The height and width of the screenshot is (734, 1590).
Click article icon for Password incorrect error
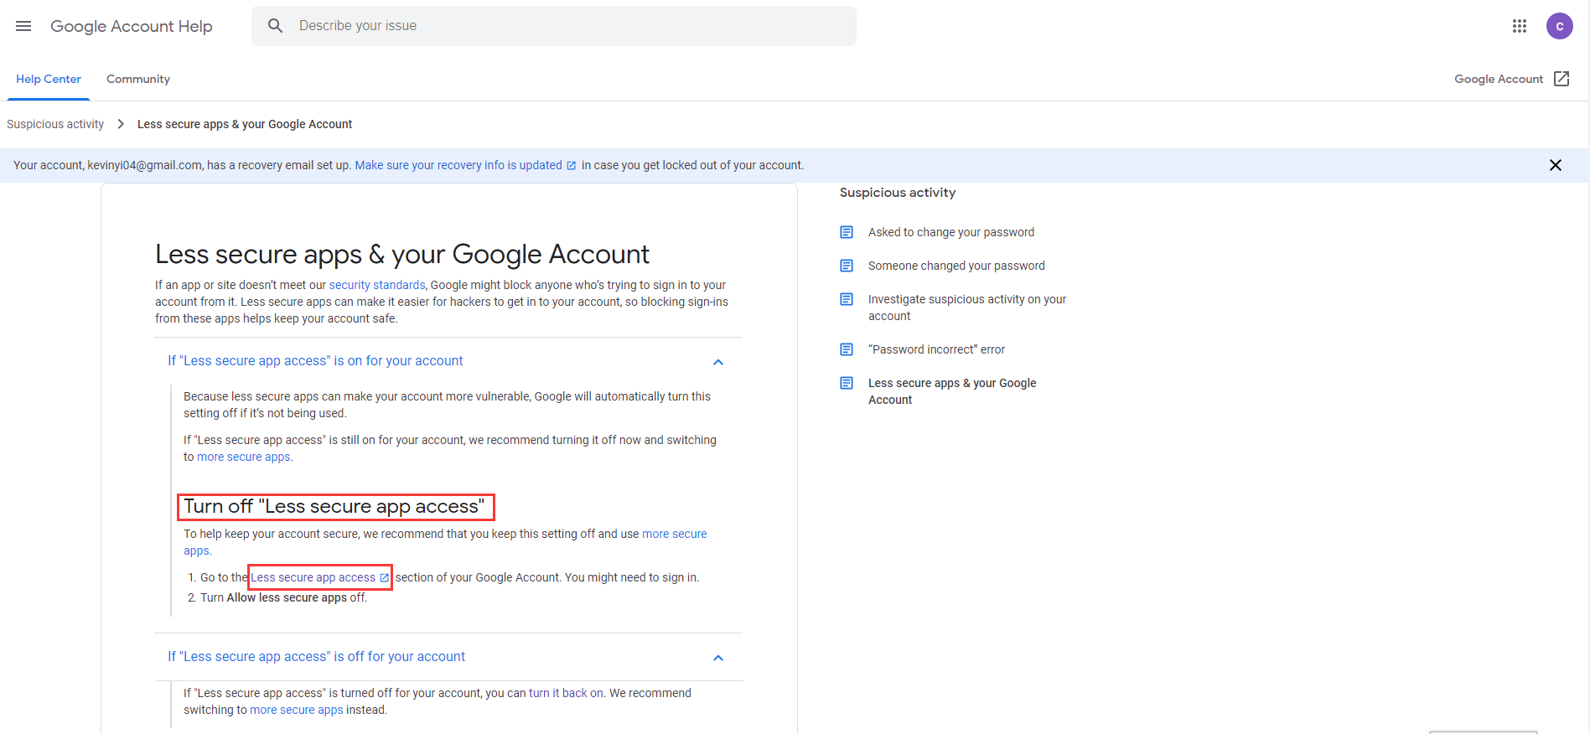847,349
